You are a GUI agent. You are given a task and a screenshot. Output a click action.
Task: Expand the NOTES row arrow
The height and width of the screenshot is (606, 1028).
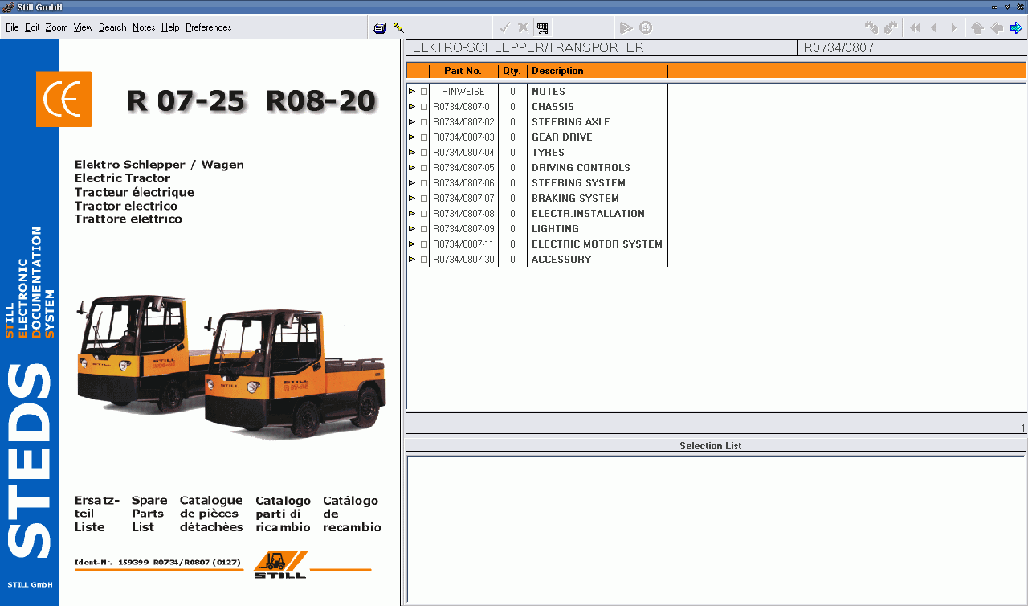coord(412,92)
